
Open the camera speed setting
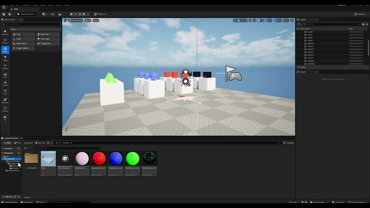pyautogui.click(x=286, y=21)
